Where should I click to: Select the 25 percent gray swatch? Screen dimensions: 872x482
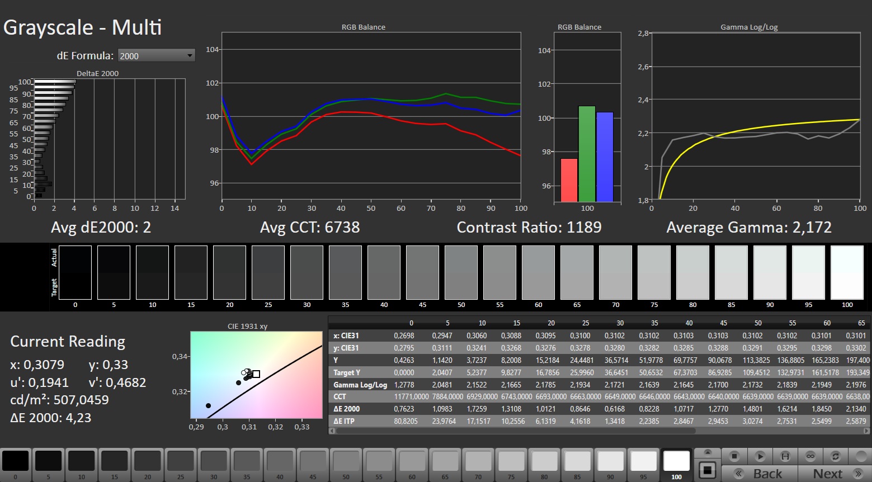pyautogui.click(x=180, y=462)
